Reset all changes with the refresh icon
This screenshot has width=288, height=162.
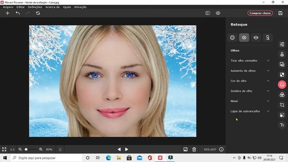click(38, 13)
